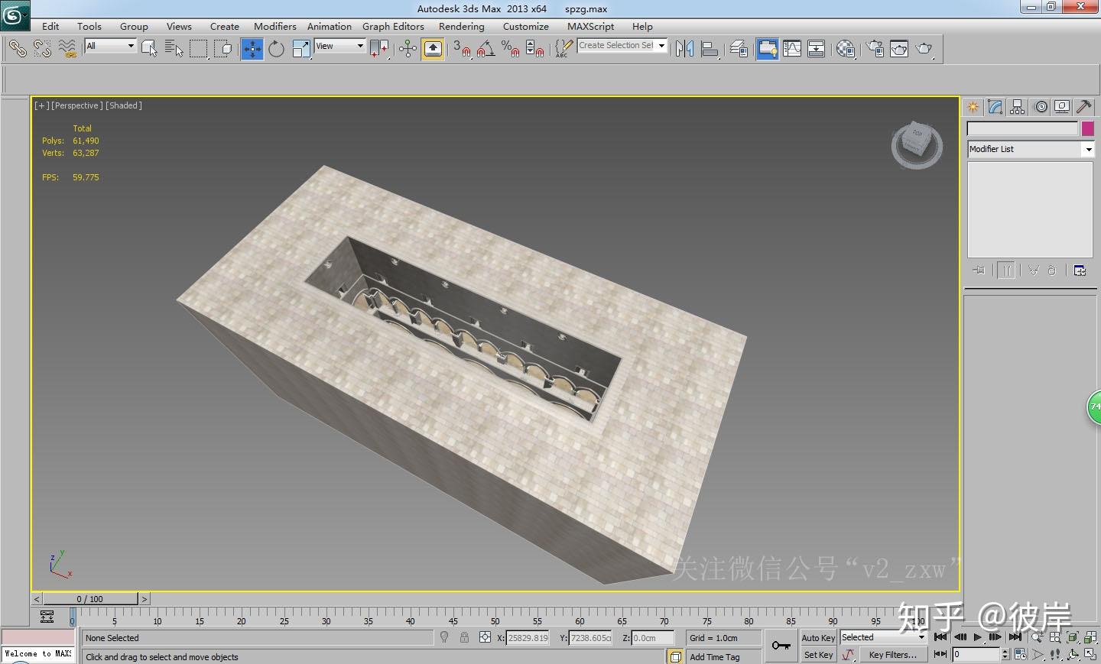The image size is (1101, 664).
Task: Open the Modifiers menu
Action: pyautogui.click(x=274, y=26)
